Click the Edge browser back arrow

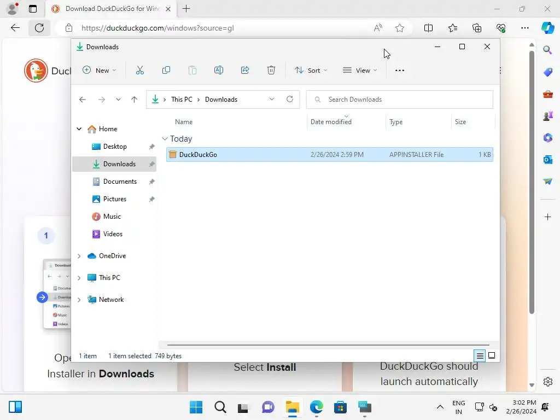coord(15,28)
